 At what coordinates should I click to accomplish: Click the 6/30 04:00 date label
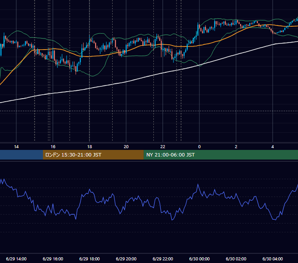(x=273, y=259)
